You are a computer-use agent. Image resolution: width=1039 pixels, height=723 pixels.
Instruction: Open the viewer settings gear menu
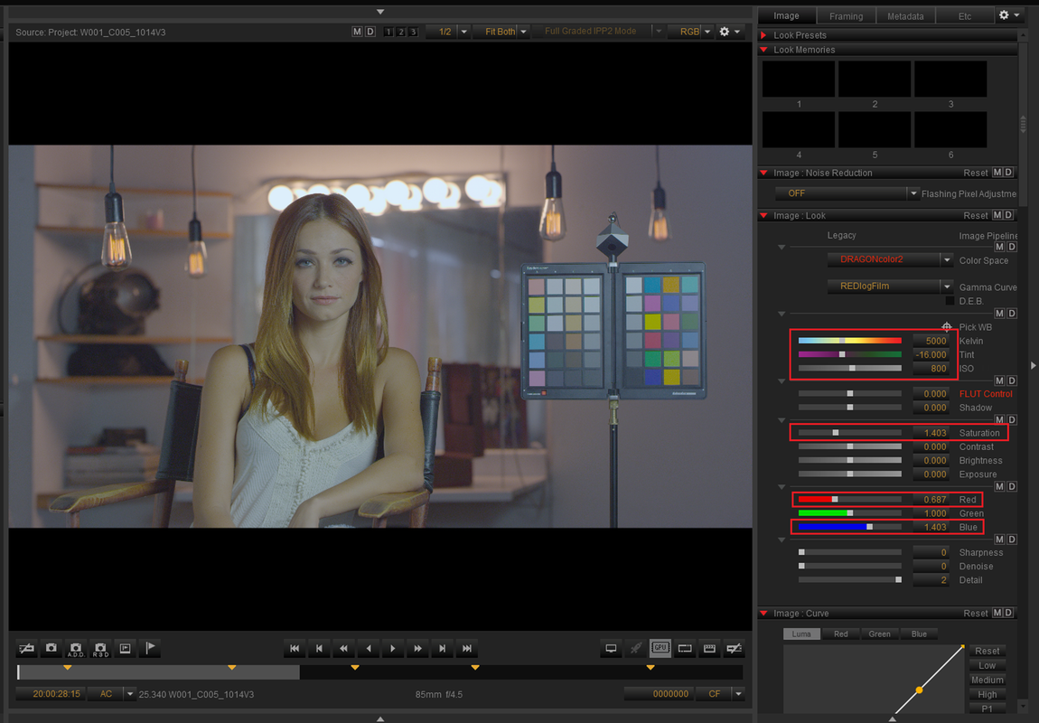coord(729,31)
